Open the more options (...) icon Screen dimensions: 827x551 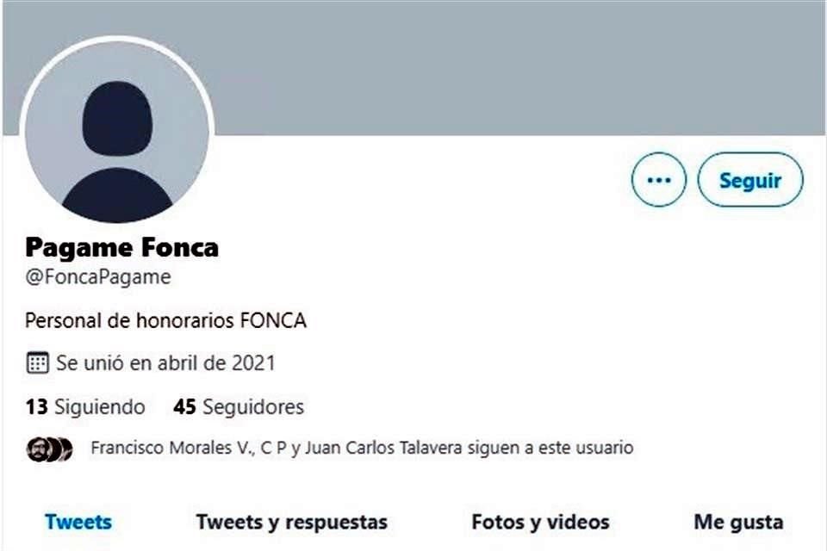tap(659, 179)
